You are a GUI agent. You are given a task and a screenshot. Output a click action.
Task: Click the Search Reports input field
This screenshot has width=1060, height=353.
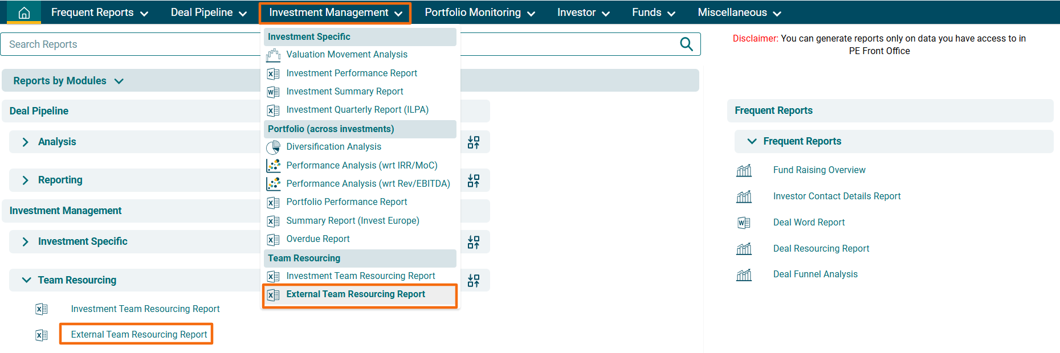pyautogui.click(x=131, y=44)
